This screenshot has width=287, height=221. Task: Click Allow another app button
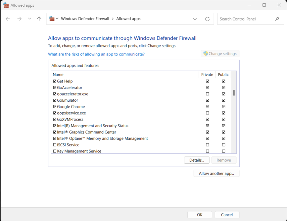(x=216, y=173)
